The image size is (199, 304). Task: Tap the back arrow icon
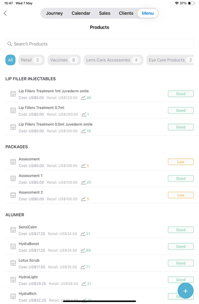coord(5,13)
